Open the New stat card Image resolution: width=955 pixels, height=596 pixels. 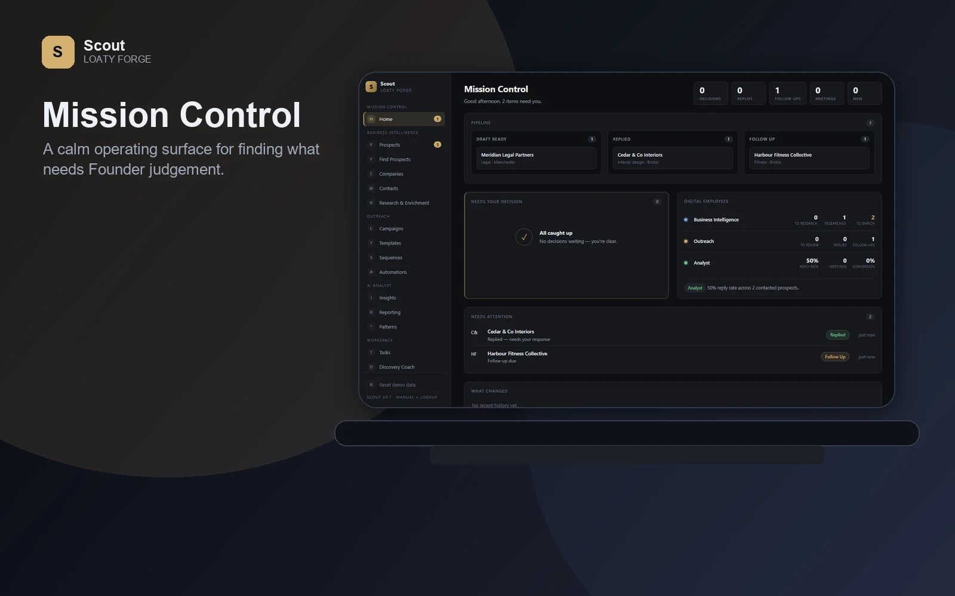864,94
